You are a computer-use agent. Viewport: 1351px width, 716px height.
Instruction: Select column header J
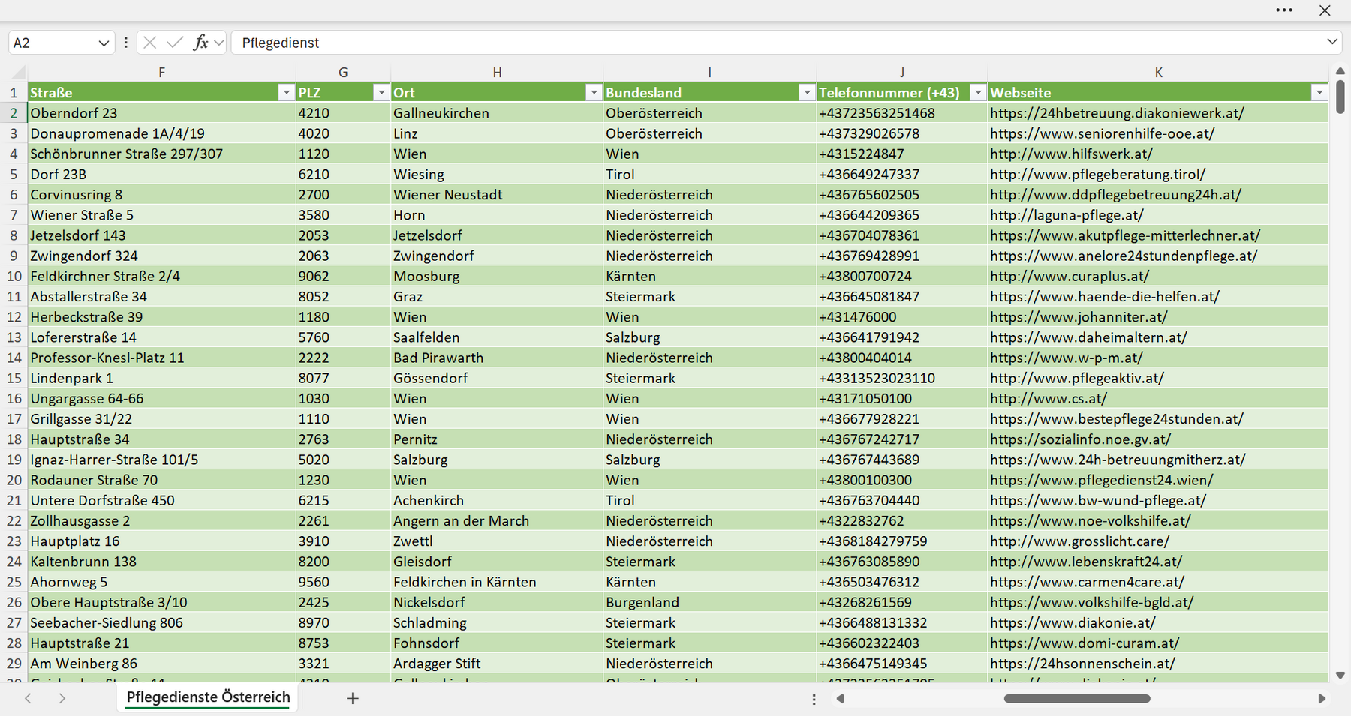tap(902, 73)
